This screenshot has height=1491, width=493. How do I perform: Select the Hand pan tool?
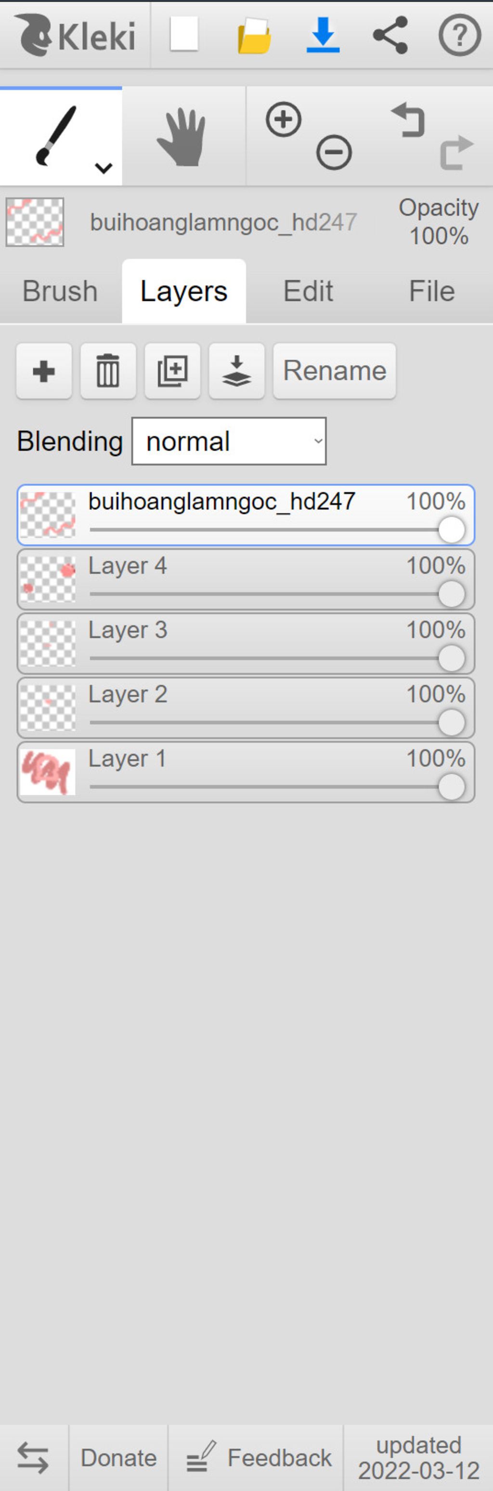click(x=183, y=137)
